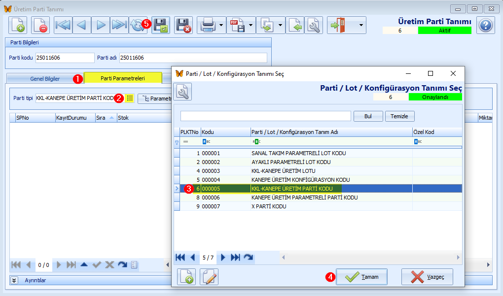Confirm selection with the Tamam button
The image size is (503, 296).
click(x=361, y=277)
